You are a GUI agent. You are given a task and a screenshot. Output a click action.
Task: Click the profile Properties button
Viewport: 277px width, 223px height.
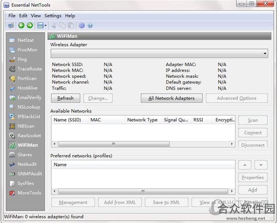[x=253, y=177]
